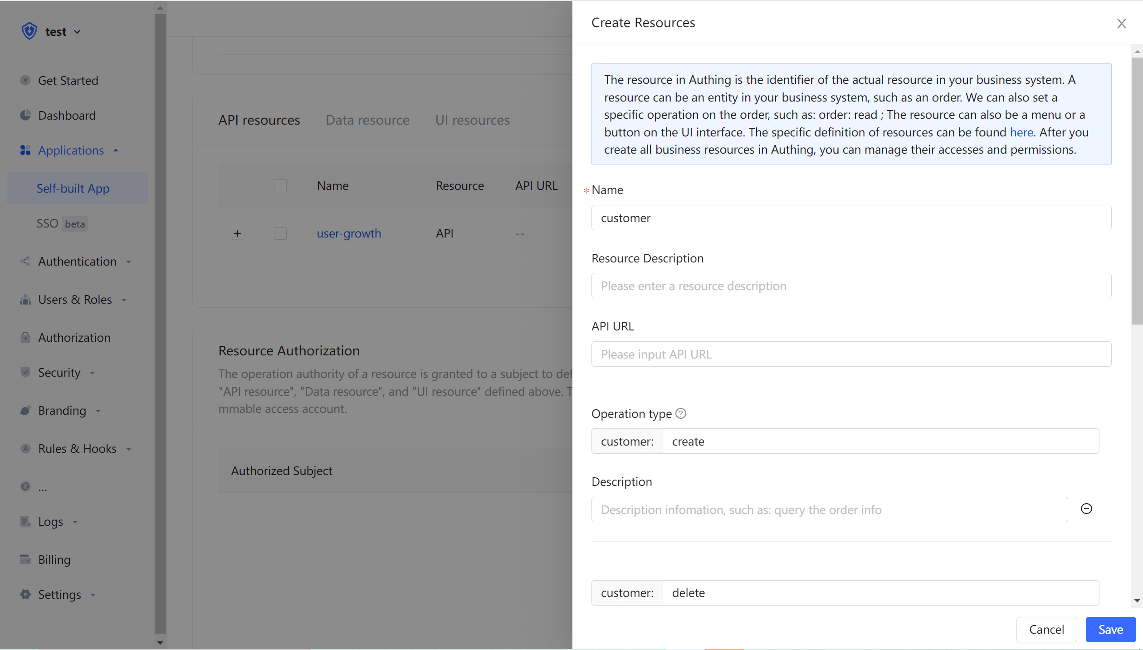Check the user-growth row checkbox
This screenshot has width=1143, height=650.
[x=280, y=233]
